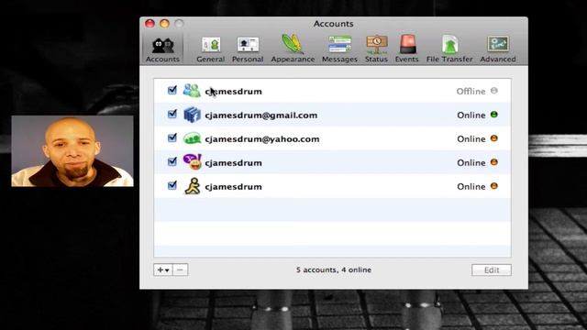Uncheck the cjamesdrum@yahoo.com account
This screenshot has height=330, width=587.
coord(172,138)
